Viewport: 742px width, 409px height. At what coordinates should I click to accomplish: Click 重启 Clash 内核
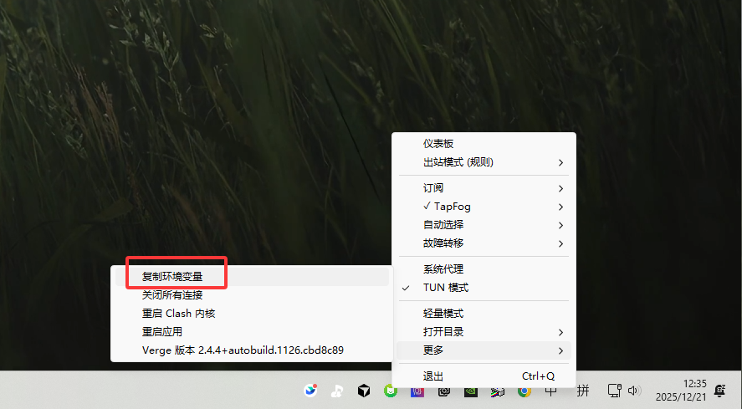pyautogui.click(x=252, y=314)
